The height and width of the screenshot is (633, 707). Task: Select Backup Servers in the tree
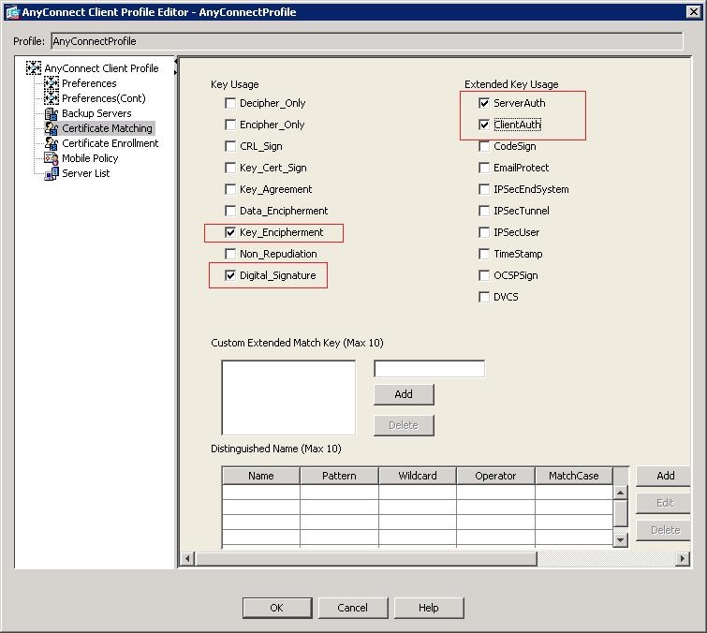(x=96, y=113)
